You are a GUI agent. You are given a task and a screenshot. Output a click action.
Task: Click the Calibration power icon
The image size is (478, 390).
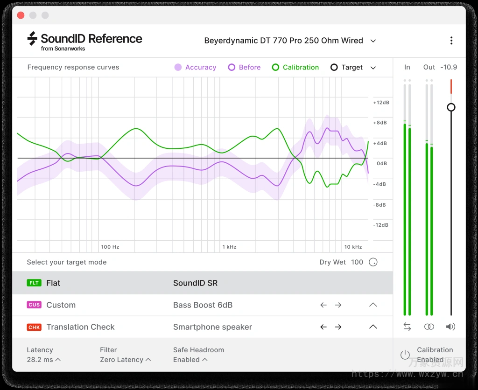tap(405, 355)
